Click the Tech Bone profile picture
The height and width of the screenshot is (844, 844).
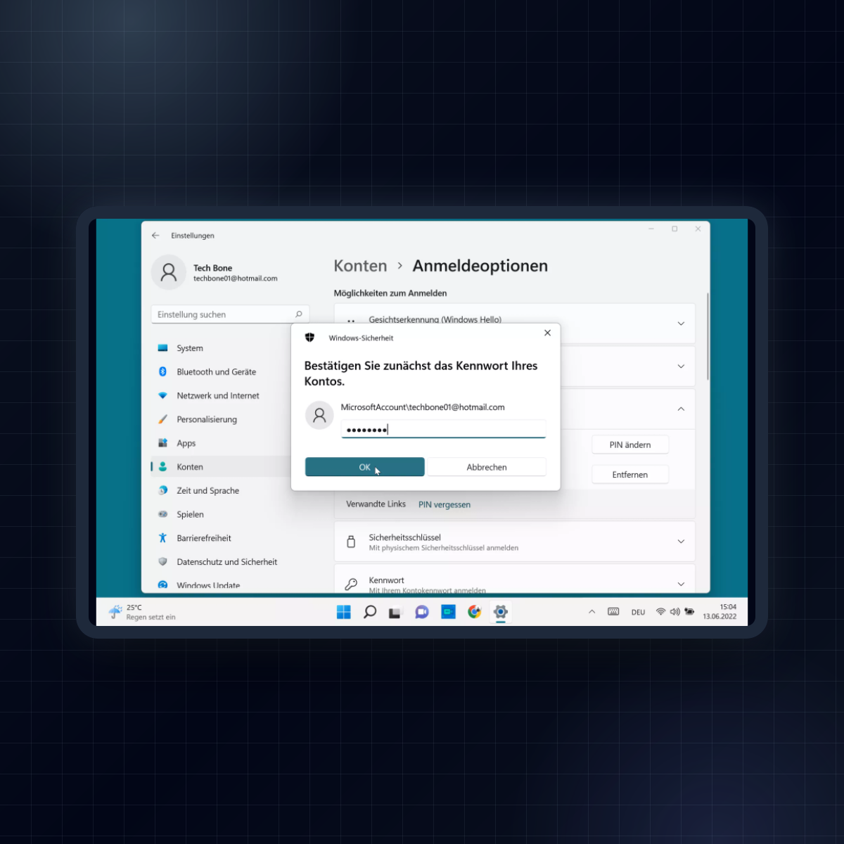tap(169, 272)
